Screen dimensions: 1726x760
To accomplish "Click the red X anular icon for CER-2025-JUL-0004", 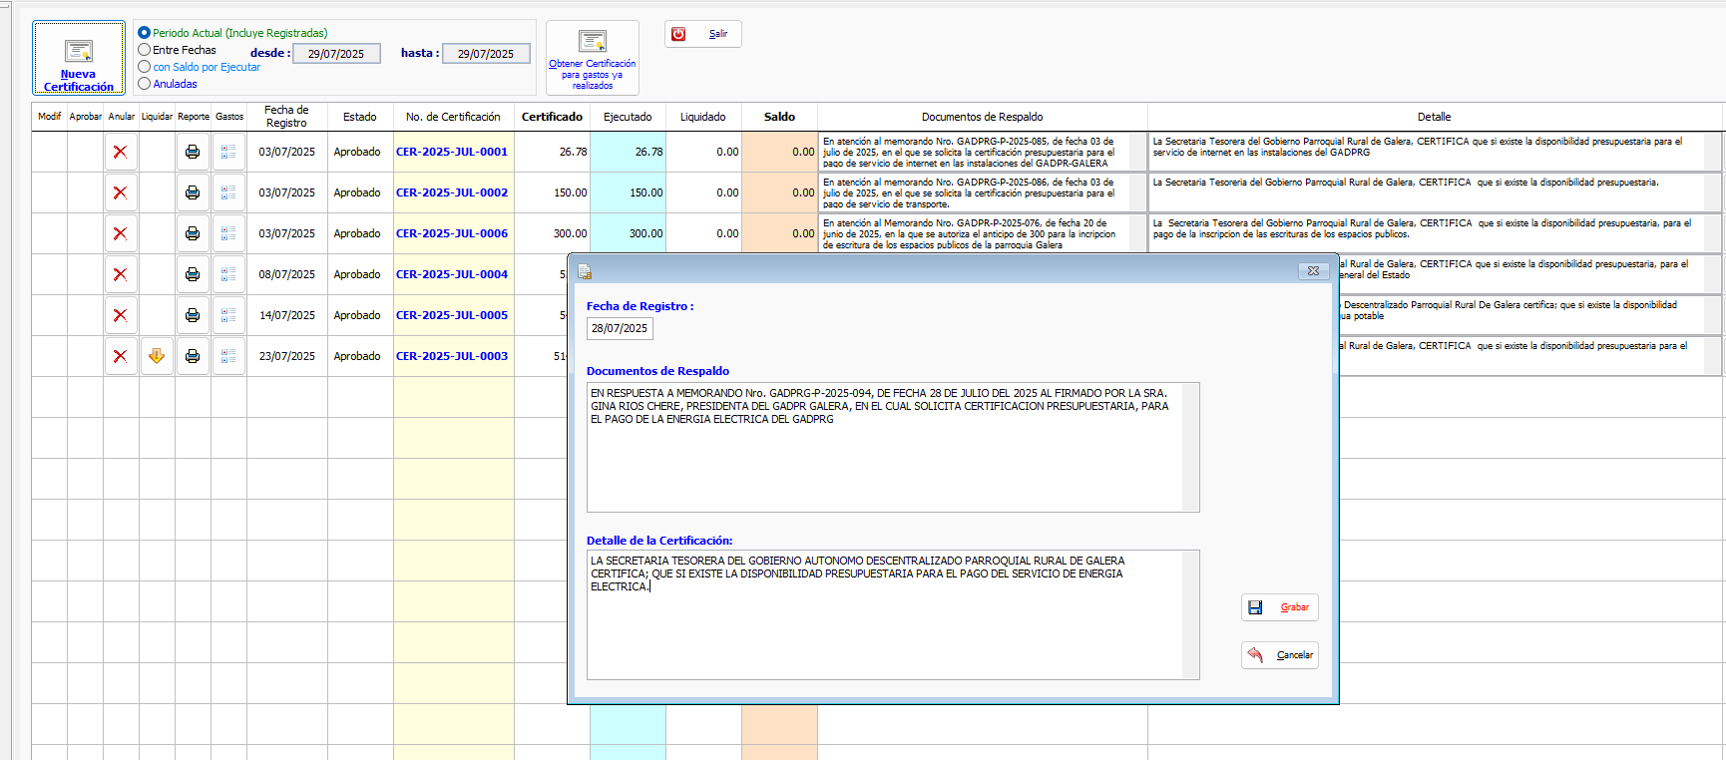I will pos(121,275).
